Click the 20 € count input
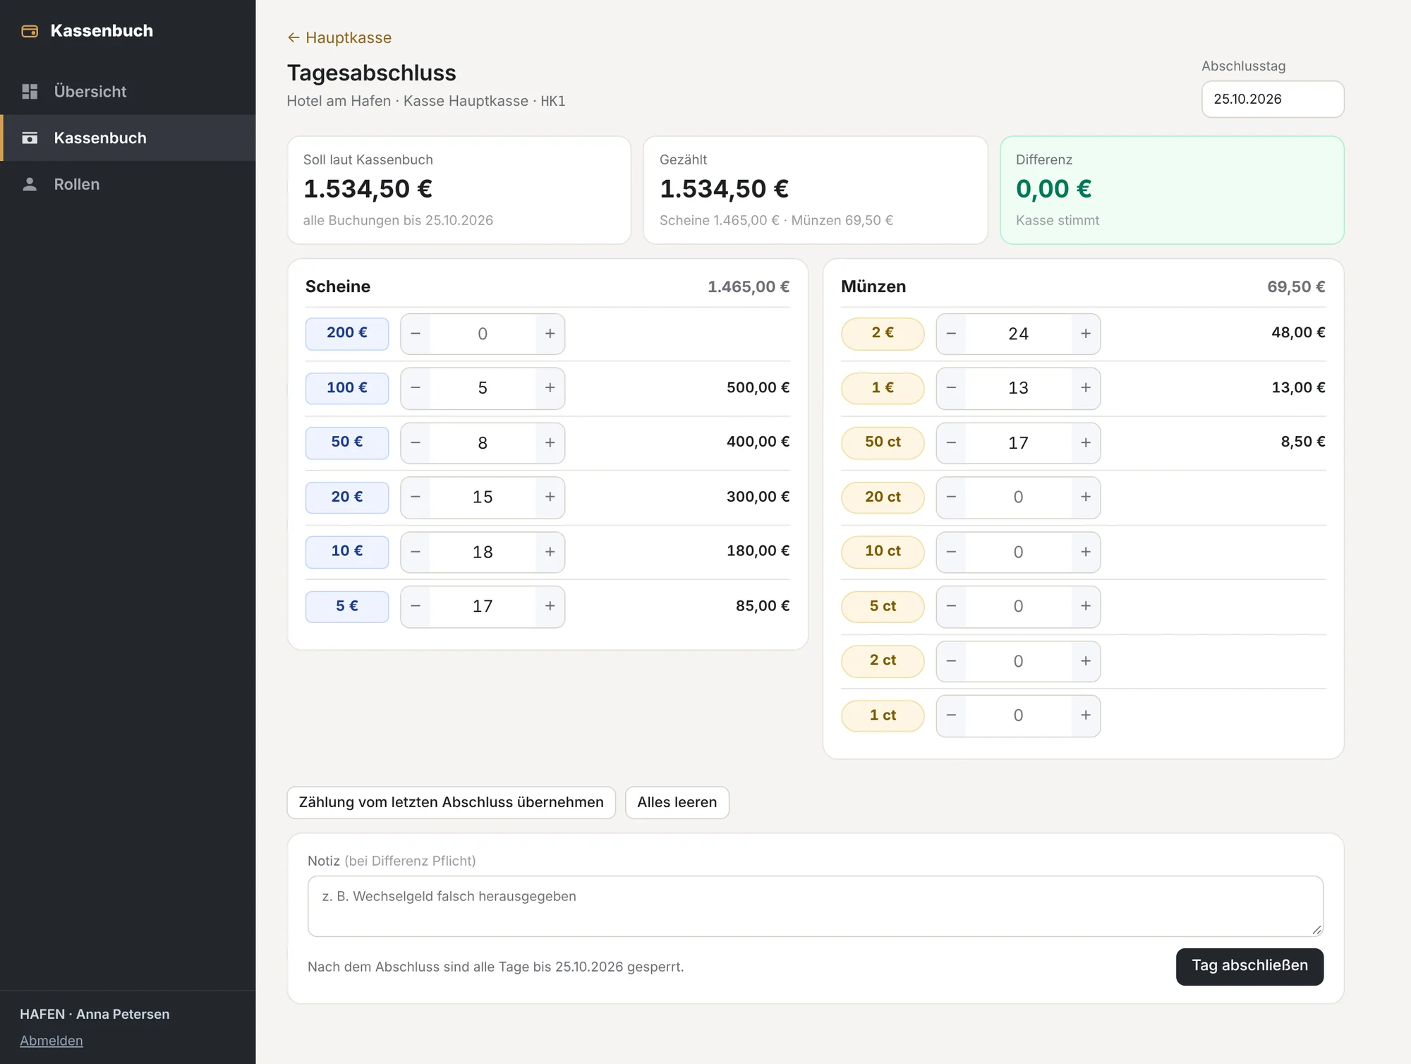The image size is (1411, 1064). pos(483,497)
